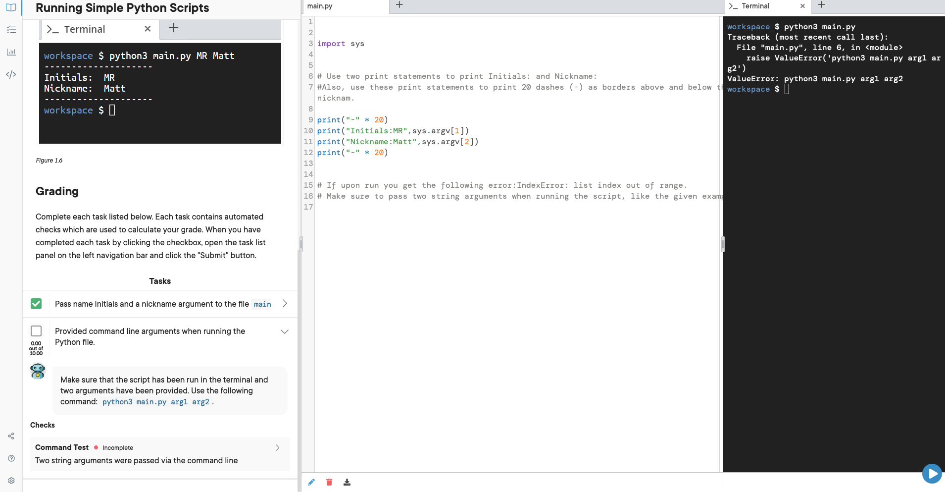
Task: Open the settings gear
Action: (11, 480)
